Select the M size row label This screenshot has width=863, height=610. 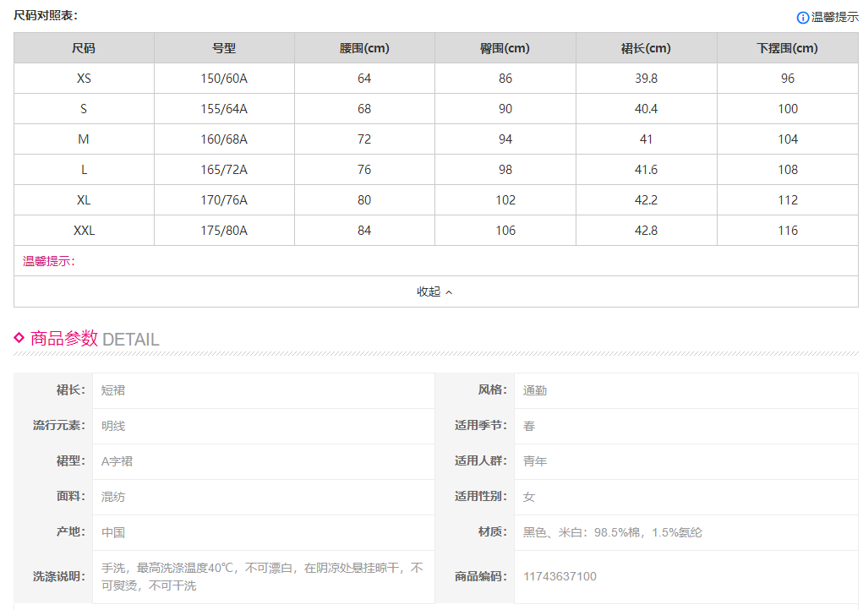(x=84, y=139)
